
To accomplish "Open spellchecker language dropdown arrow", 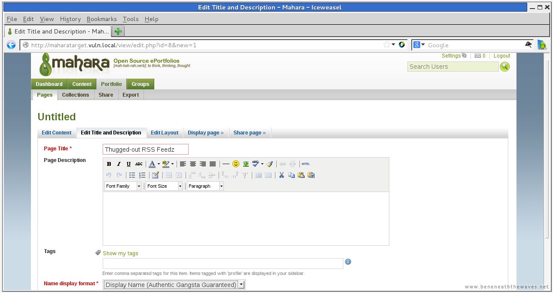I will point(262,164).
